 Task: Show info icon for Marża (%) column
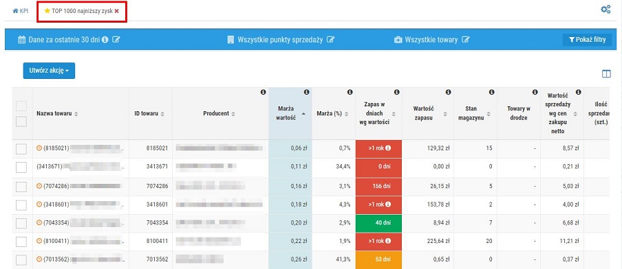click(350, 92)
